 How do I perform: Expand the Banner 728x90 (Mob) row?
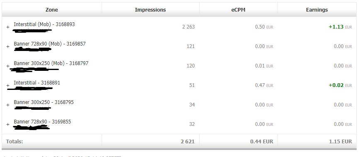click(8, 46)
